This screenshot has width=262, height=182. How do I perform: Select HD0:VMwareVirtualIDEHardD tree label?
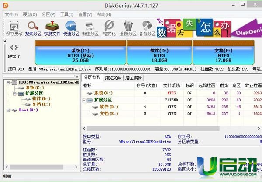click(49, 82)
